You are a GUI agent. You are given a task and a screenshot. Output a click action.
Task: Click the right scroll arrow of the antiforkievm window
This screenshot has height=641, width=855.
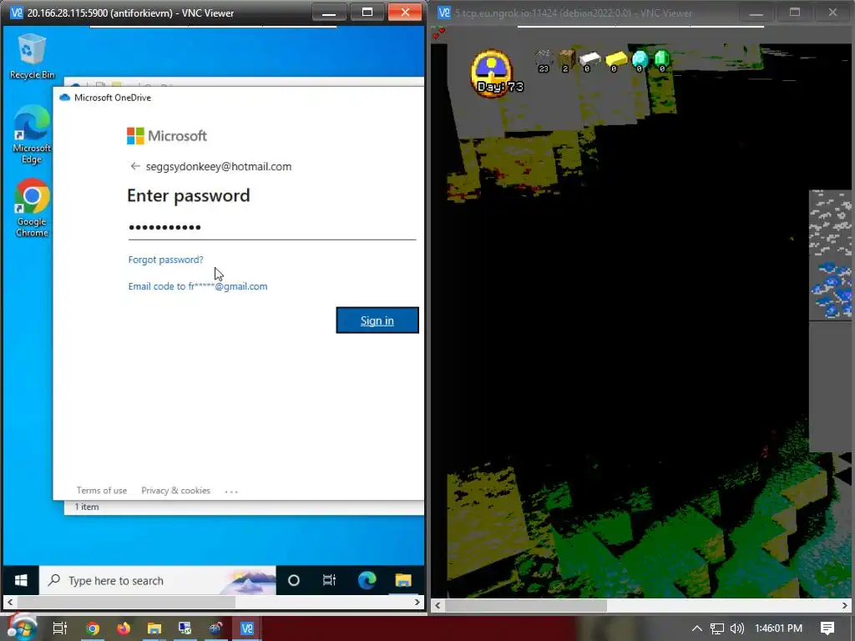click(417, 603)
